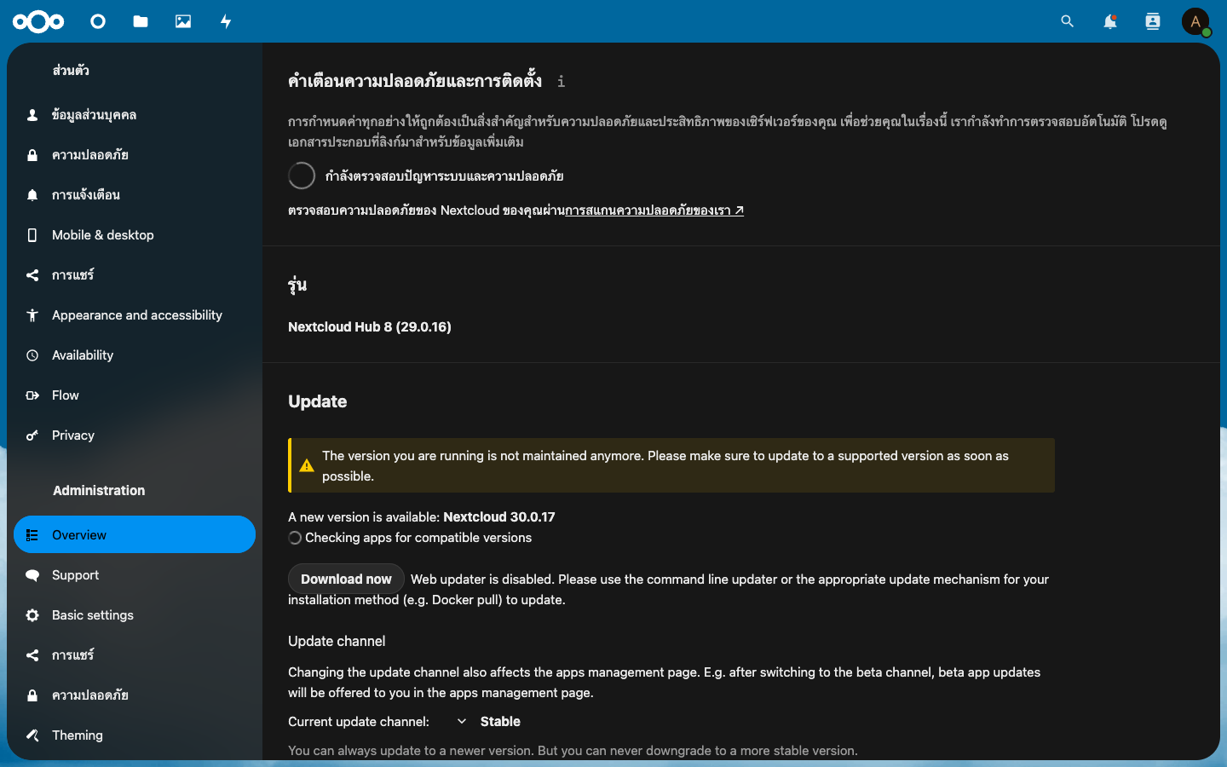Go to ข้อมูลส่วนบุคคล settings
Viewport: 1227px width, 767px height.
pos(135,115)
